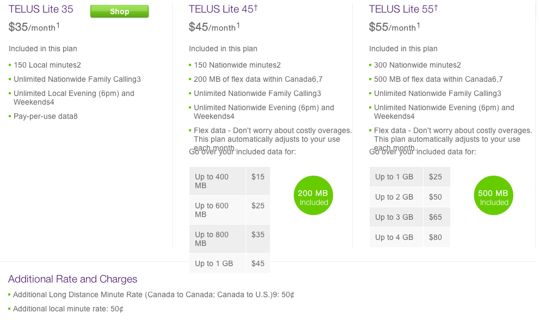
Task: Open the TELUS Lite 55 plan title
Action: [403, 9]
